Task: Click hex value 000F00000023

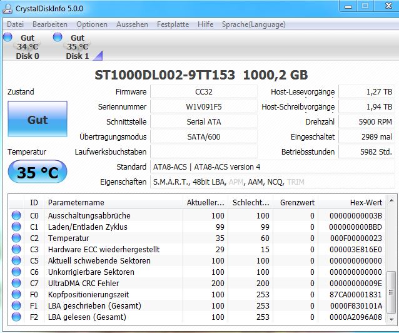Action: click(356, 238)
